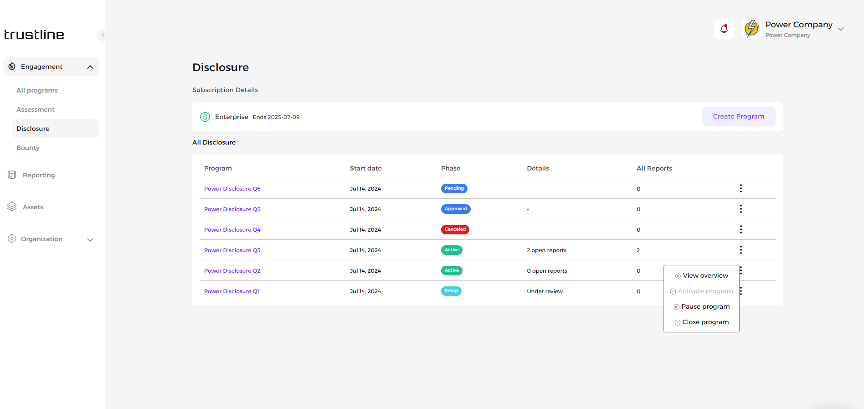Click the Power Company lightning avatar

[751, 29]
